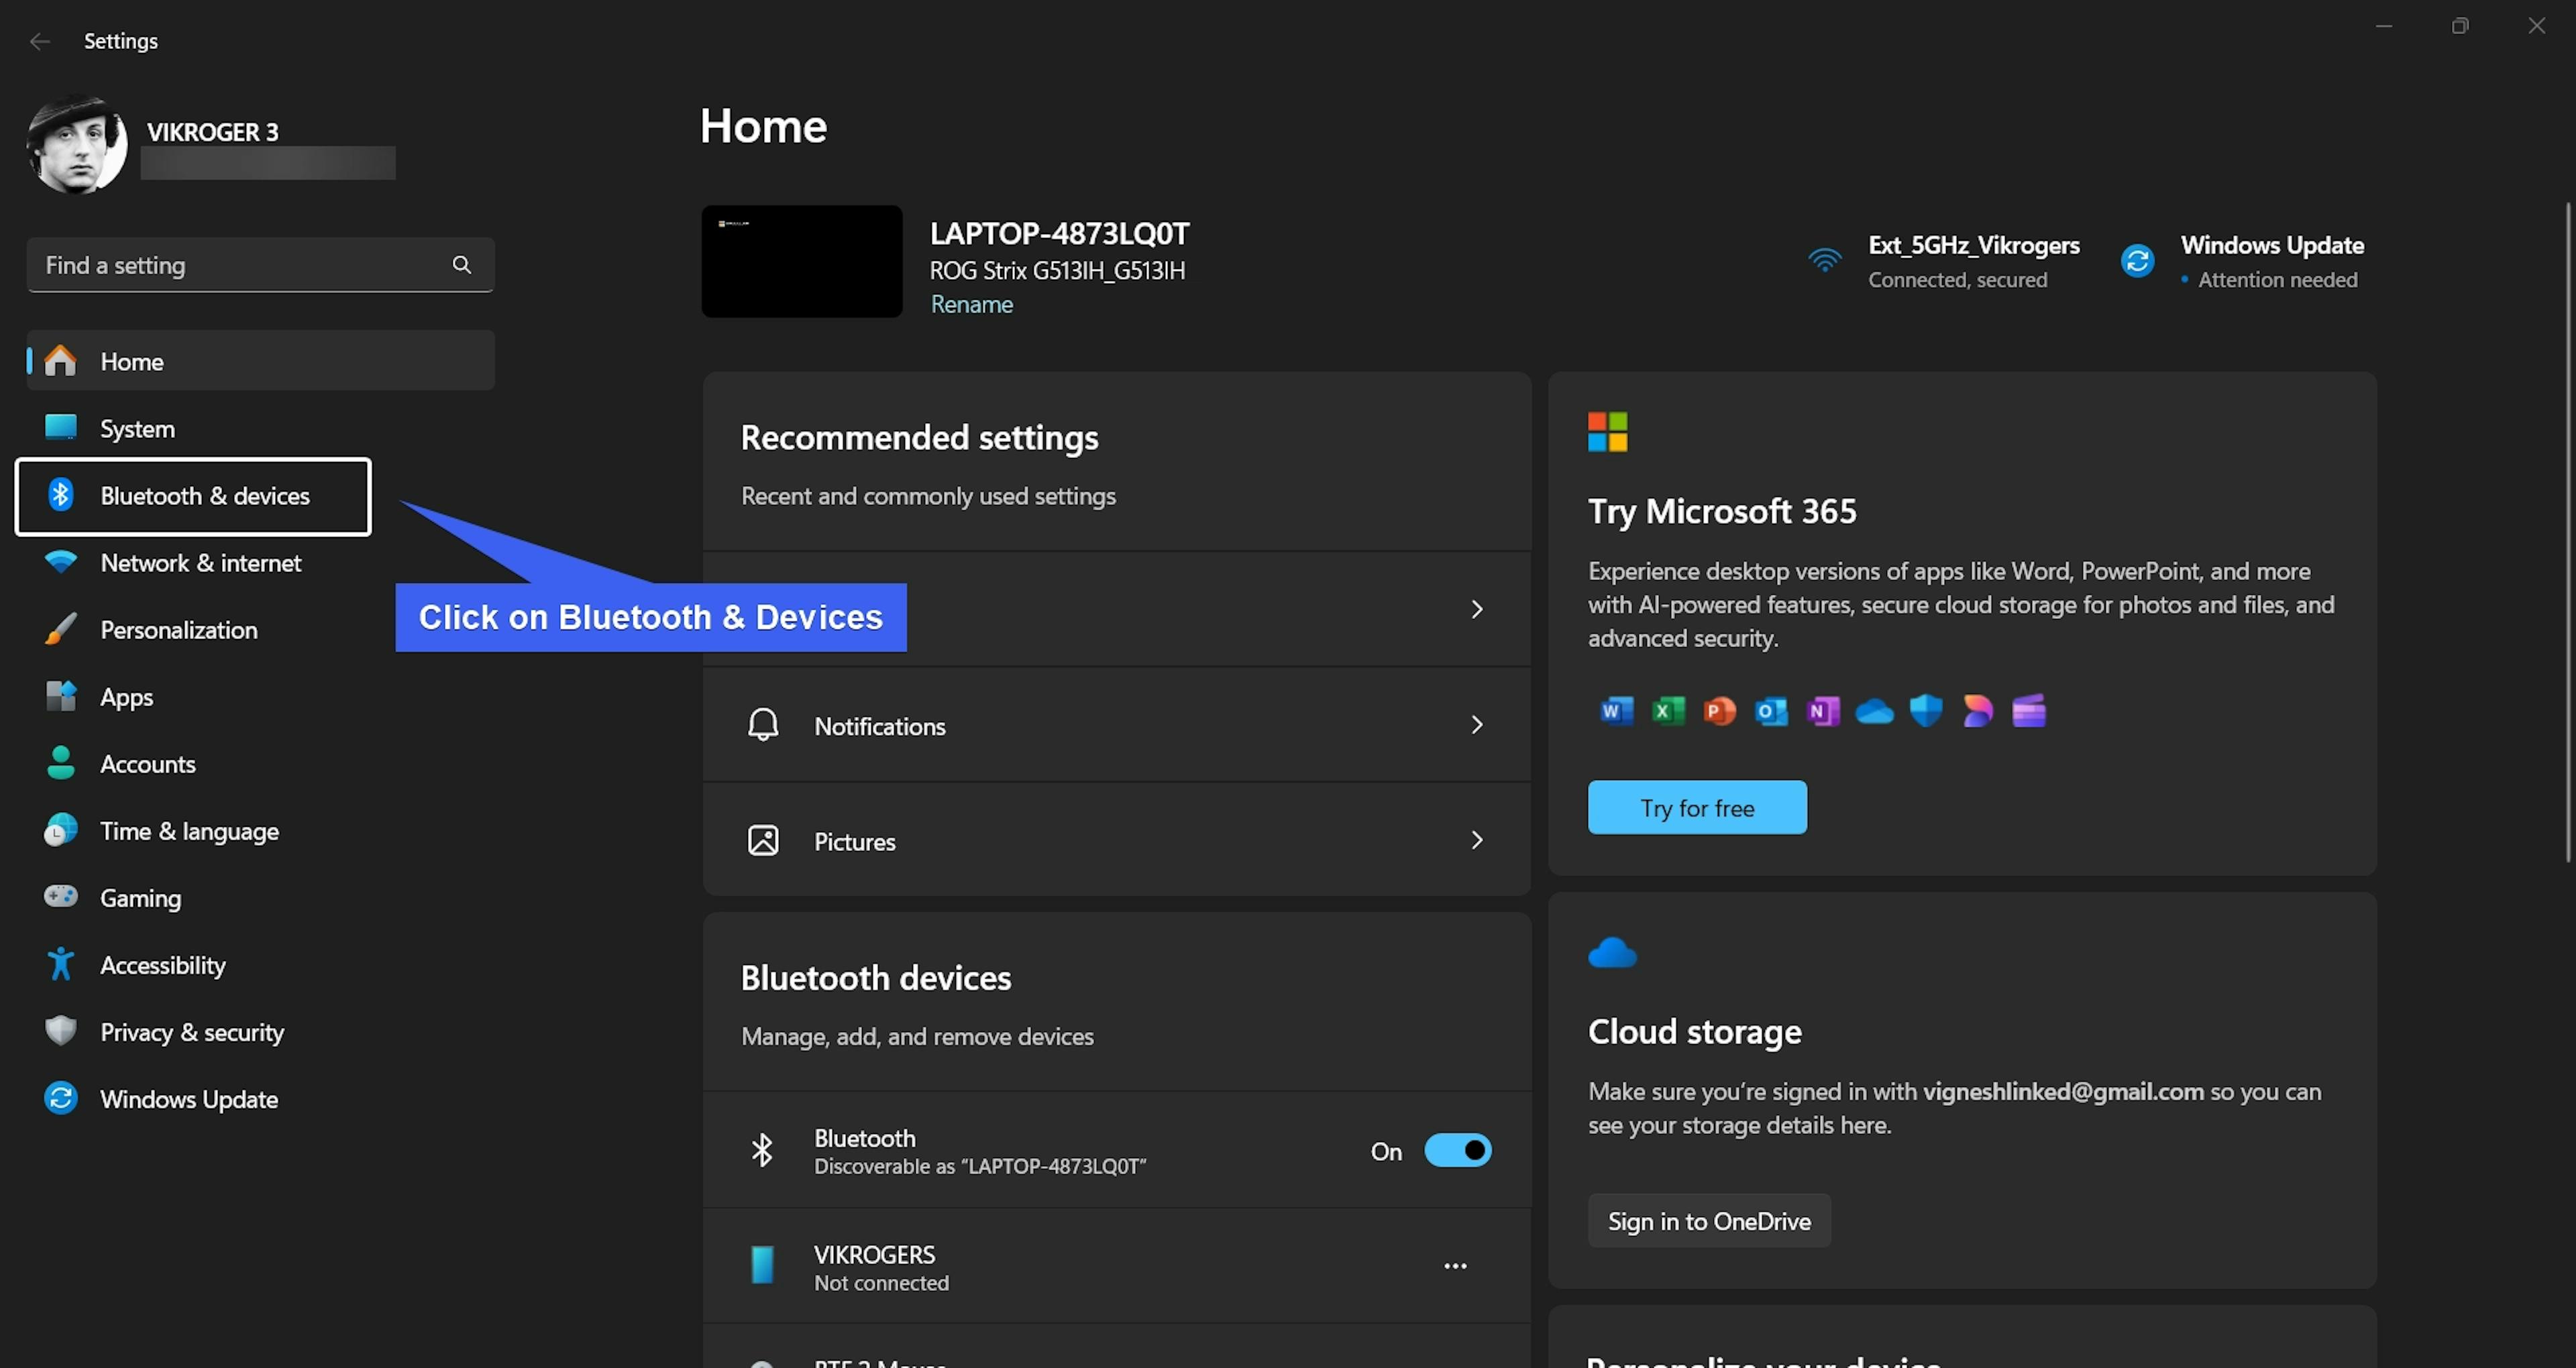Click the search magnifier icon
This screenshot has height=1368, width=2576.
pyautogui.click(x=461, y=265)
